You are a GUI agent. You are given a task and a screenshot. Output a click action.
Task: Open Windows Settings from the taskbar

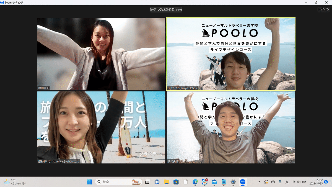(x=233, y=182)
